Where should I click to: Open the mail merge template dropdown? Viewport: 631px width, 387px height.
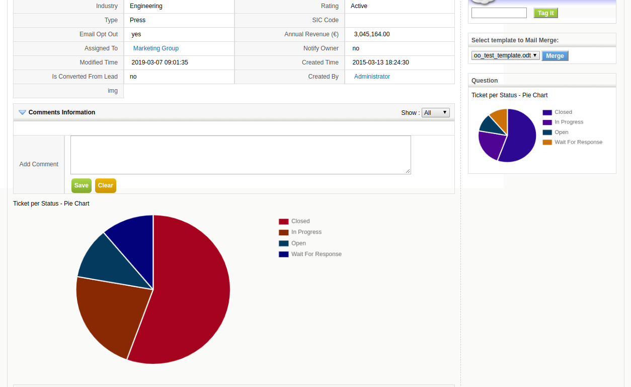click(505, 55)
